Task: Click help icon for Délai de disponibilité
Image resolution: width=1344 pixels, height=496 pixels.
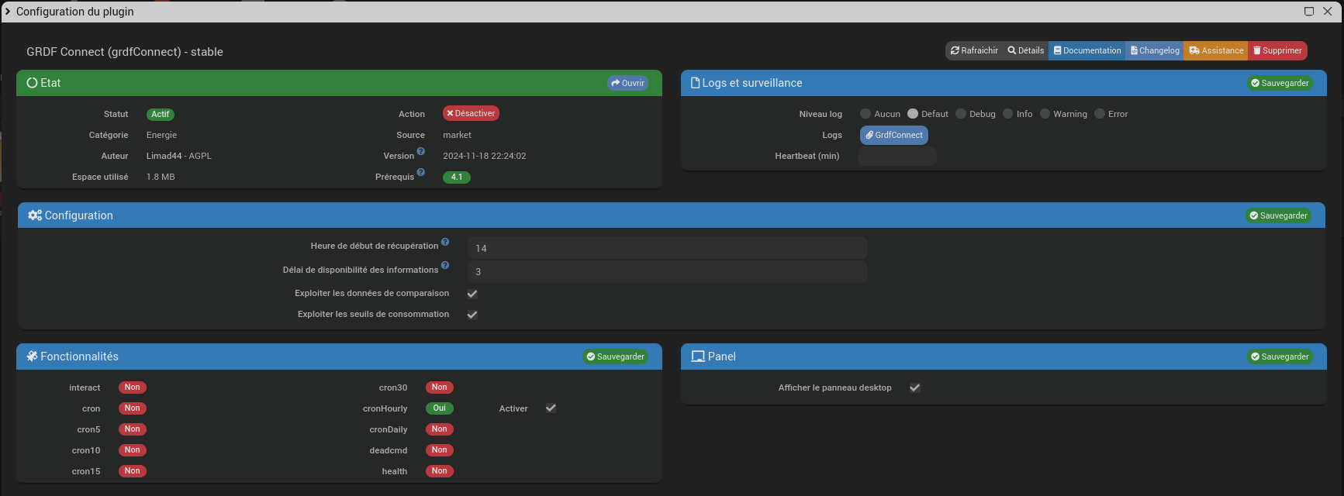Action: click(445, 266)
